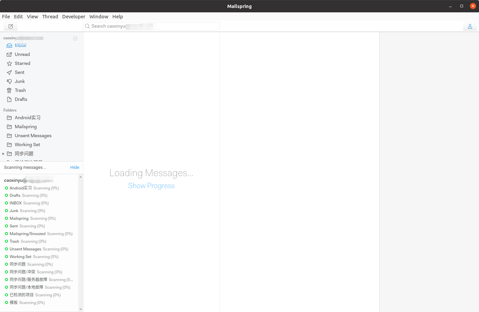
Task: Click the Trash bin icon
Action: (x=9, y=90)
